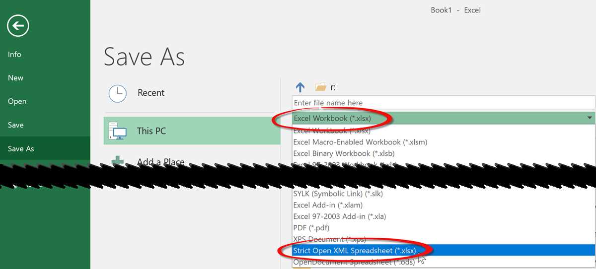Choose Excel Workbook (*.xlsx) list option

[x=444, y=131]
